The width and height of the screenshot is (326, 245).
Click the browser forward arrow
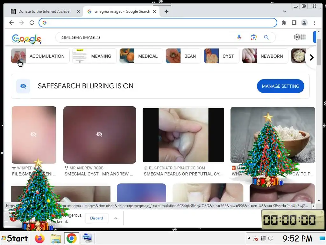click(22, 23)
